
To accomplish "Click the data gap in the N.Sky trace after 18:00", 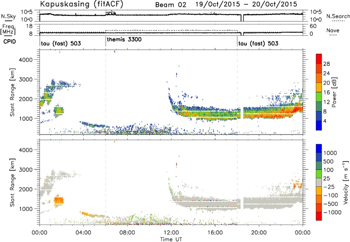I will tap(242, 18).
